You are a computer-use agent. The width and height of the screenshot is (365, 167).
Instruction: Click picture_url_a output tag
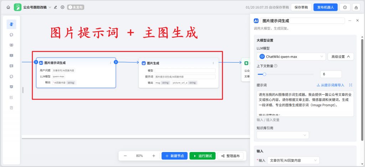(x=184, y=83)
